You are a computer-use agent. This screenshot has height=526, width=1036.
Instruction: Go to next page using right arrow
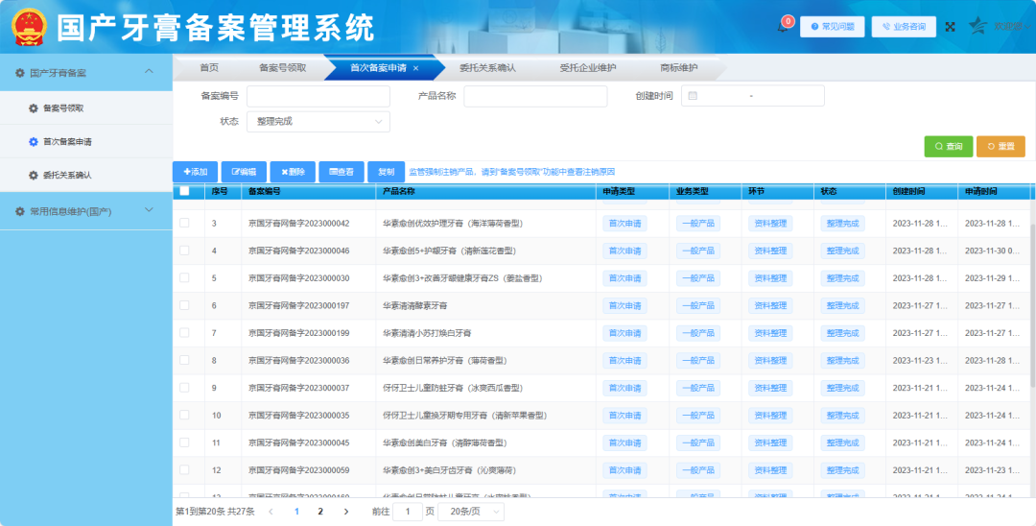[346, 512]
